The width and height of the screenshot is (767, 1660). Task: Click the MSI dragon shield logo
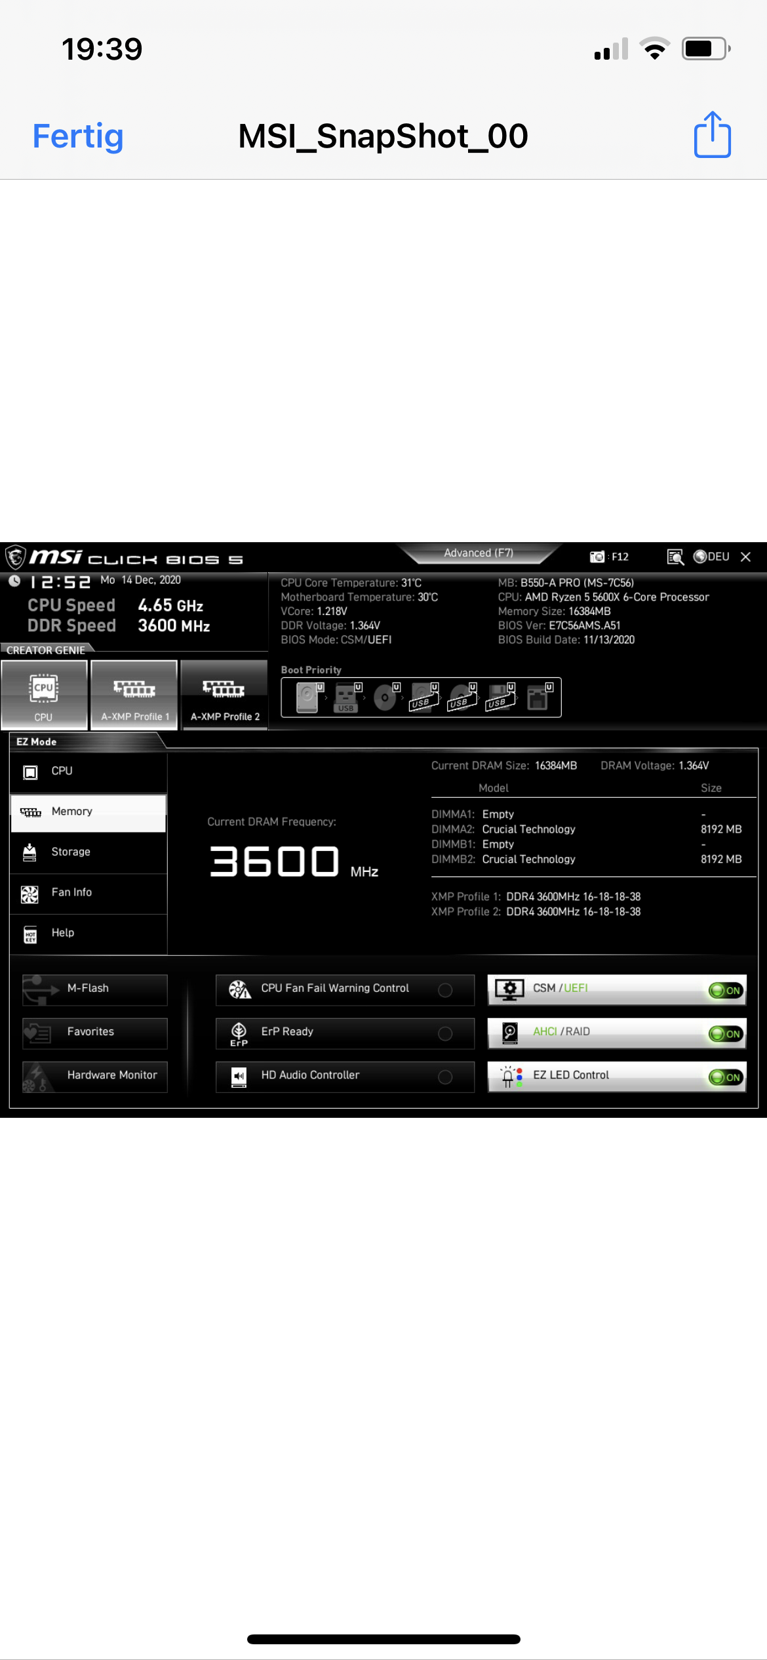[16, 557]
